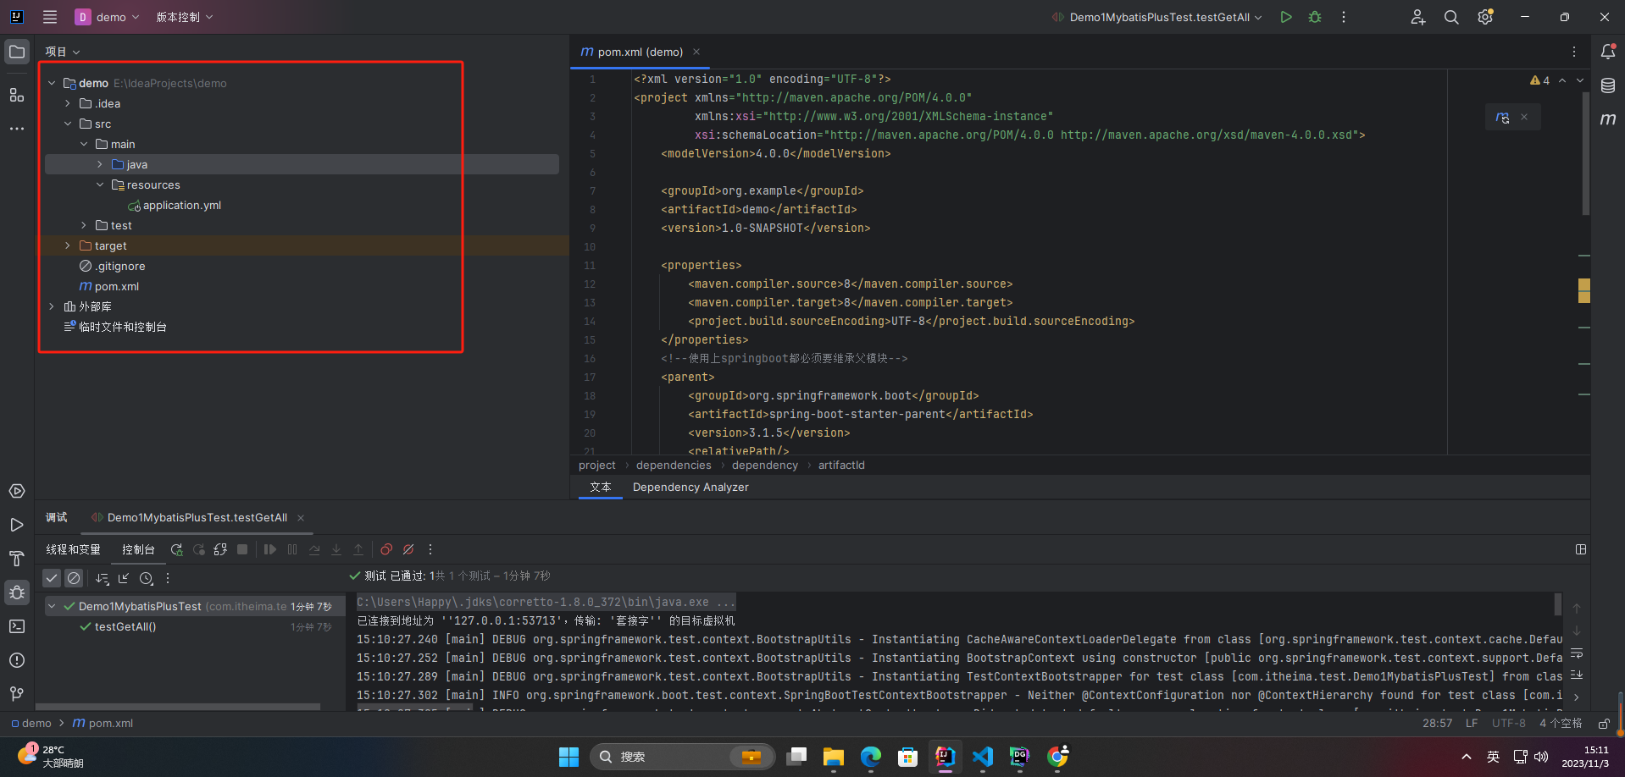The width and height of the screenshot is (1625, 777).
Task: Rerun the debug session in debug toolbar
Action: [176, 549]
